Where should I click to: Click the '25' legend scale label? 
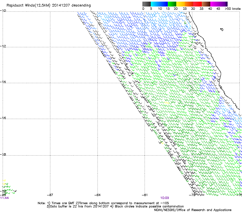[x=185, y=9]
